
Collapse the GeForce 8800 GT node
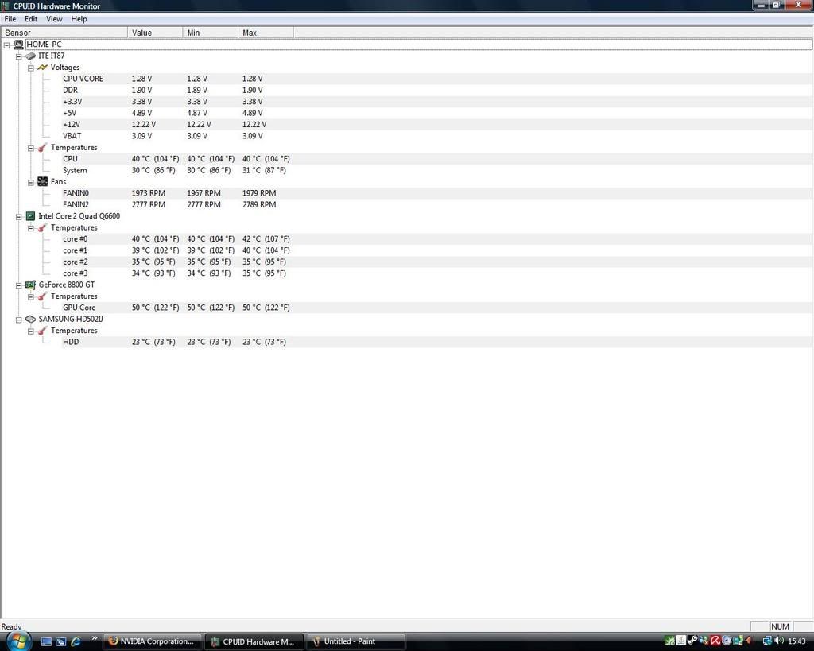(x=19, y=285)
